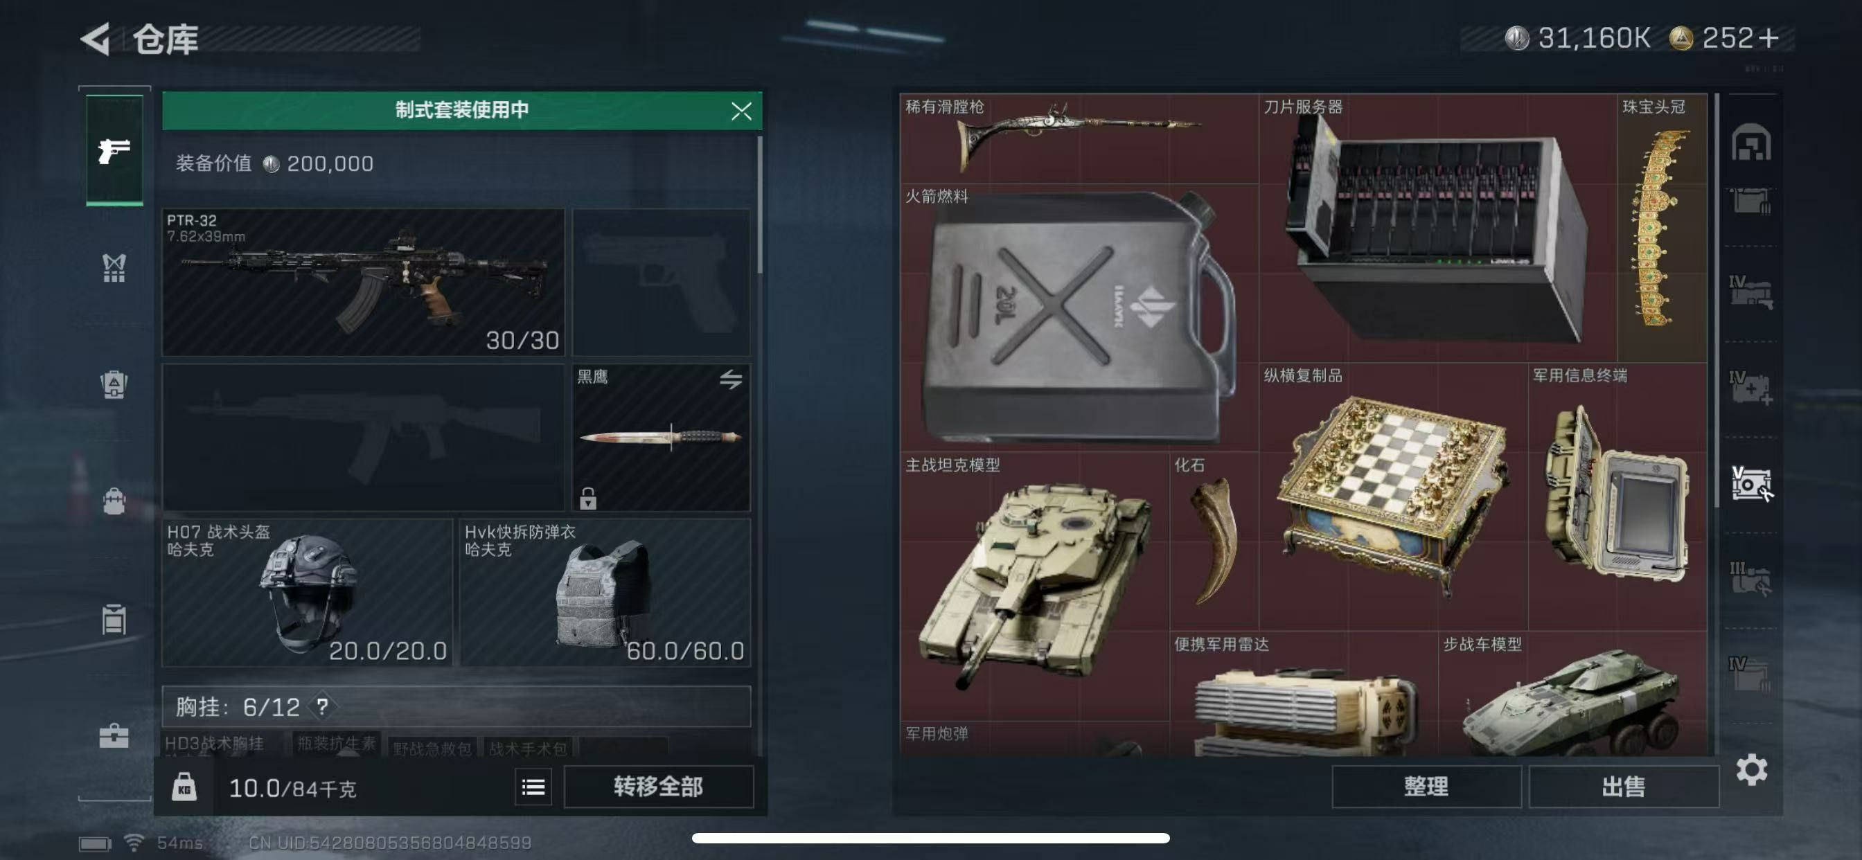Select the 火箭燃料 fuel canister item
The image size is (1862, 860).
pos(1079,317)
